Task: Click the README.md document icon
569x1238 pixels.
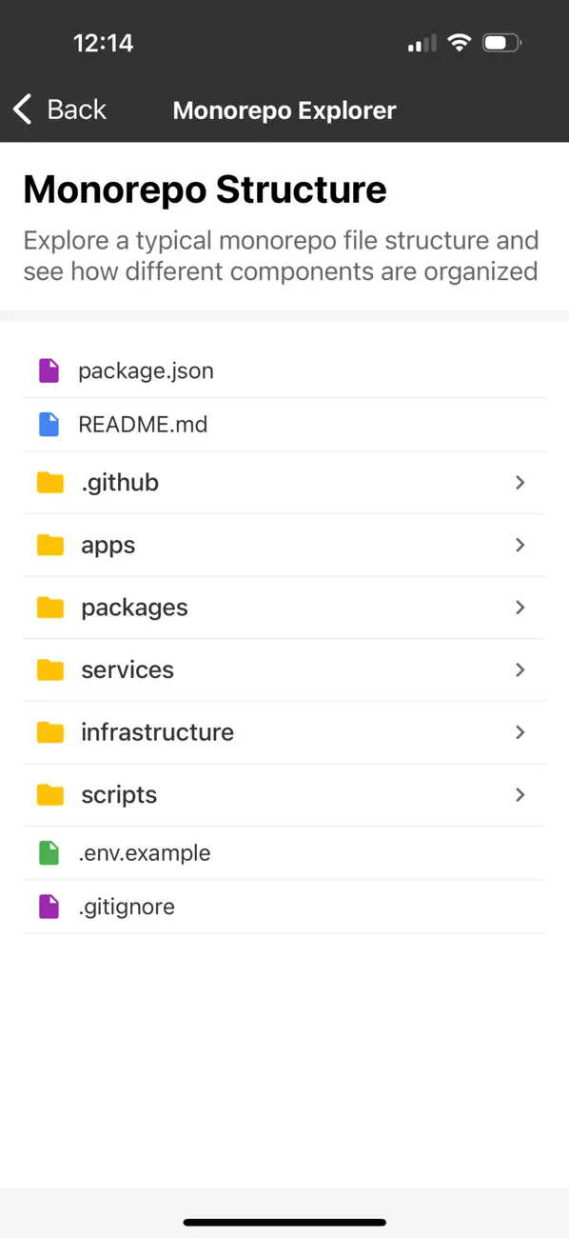Action: (x=49, y=424)
